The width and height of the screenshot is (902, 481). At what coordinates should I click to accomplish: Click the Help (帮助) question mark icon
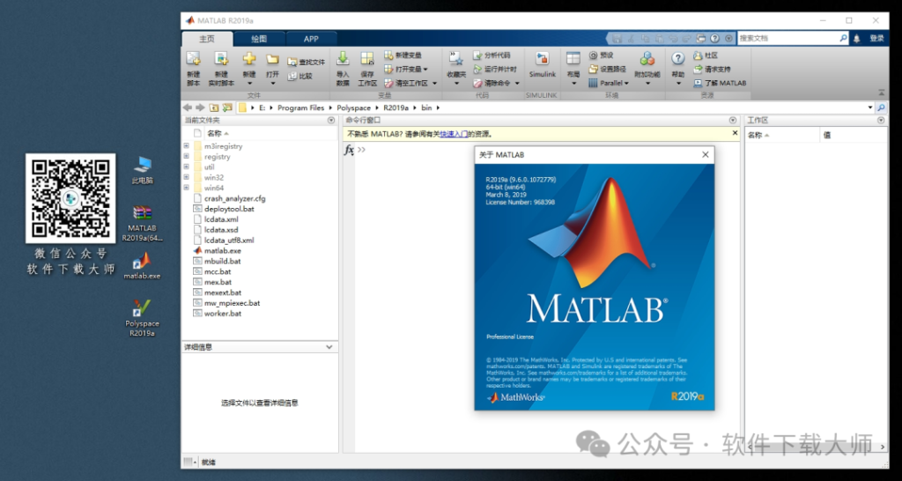(678, 58)
